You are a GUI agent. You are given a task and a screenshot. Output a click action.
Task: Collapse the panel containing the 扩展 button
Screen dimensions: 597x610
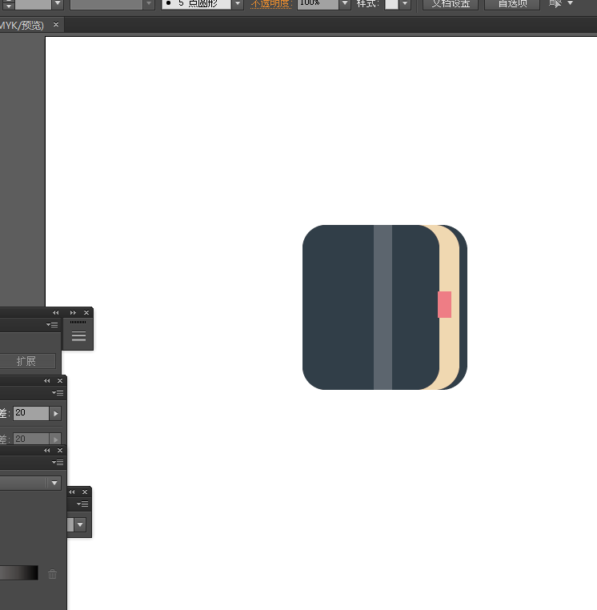pyautogui.click(x=55, y=313)
